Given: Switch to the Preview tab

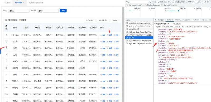Looking at the screenshot, I should (178, 20).
